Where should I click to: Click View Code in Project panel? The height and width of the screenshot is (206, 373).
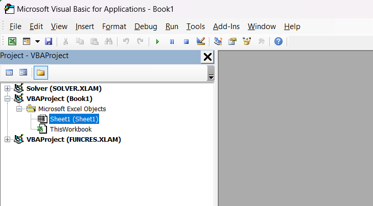pyautogui.click(x=9, y=72)
